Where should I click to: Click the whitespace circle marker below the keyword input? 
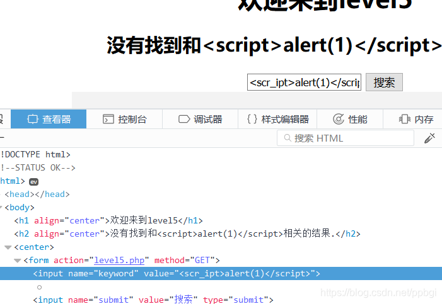(40, 287)
